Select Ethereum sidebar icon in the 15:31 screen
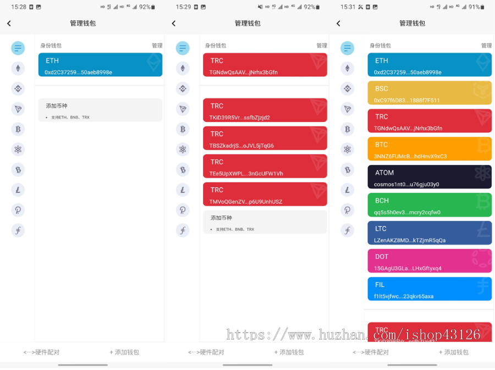495x370 pixels. [347, 69]
